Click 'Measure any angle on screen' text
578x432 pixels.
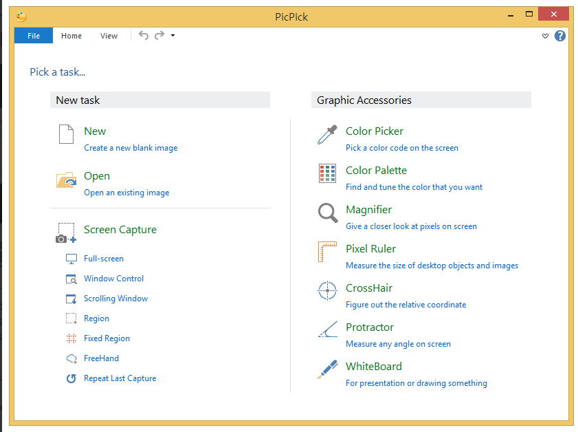tap(398, 344)
